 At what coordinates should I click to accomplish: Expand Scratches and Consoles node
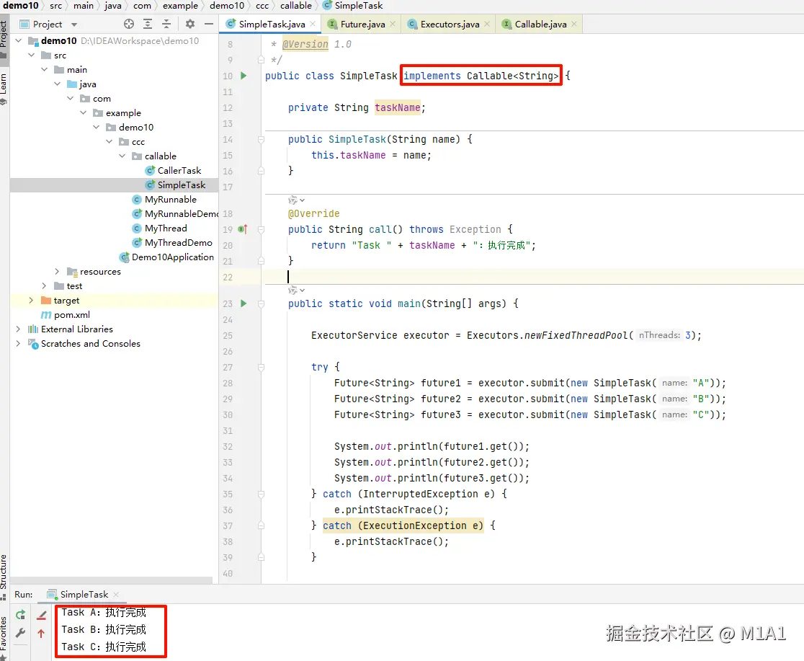(x=19, y=343)
